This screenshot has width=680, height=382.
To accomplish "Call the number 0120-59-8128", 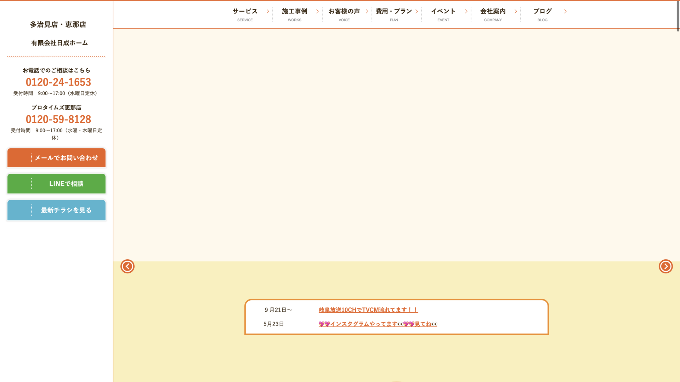I will click(58, 119).
